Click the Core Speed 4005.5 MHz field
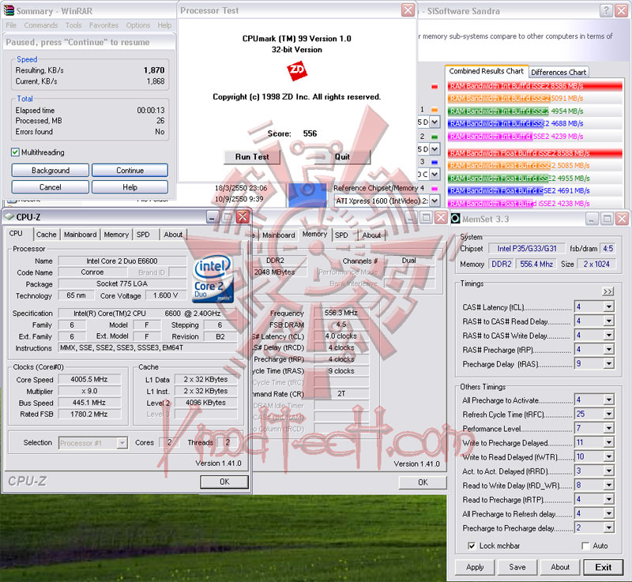 point(89,379)
